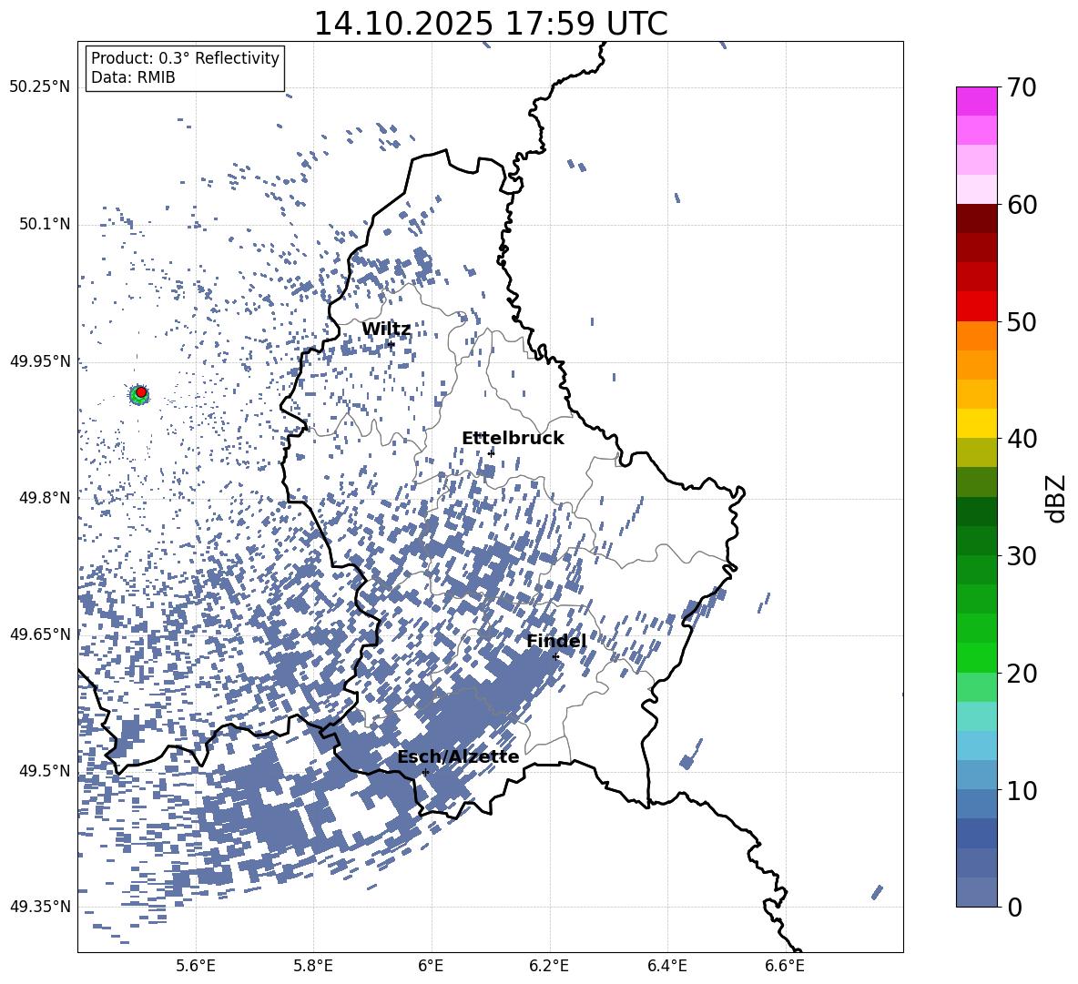The width and height of the screenshot is (1078, 984).
Task: Click the red radar site marker
Action: [x=141, y=392]
